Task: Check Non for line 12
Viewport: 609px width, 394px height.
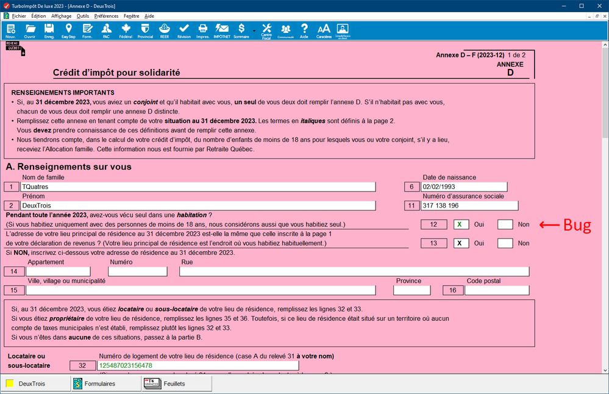Action: tap(505, 224)
